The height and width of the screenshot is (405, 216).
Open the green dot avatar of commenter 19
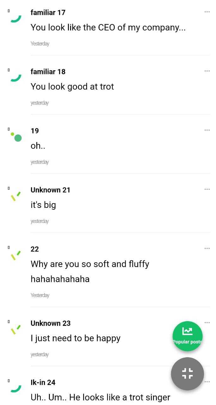pyautogui.click(x=16, y=137)
